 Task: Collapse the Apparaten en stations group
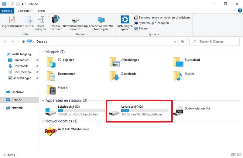pos(43,100)
